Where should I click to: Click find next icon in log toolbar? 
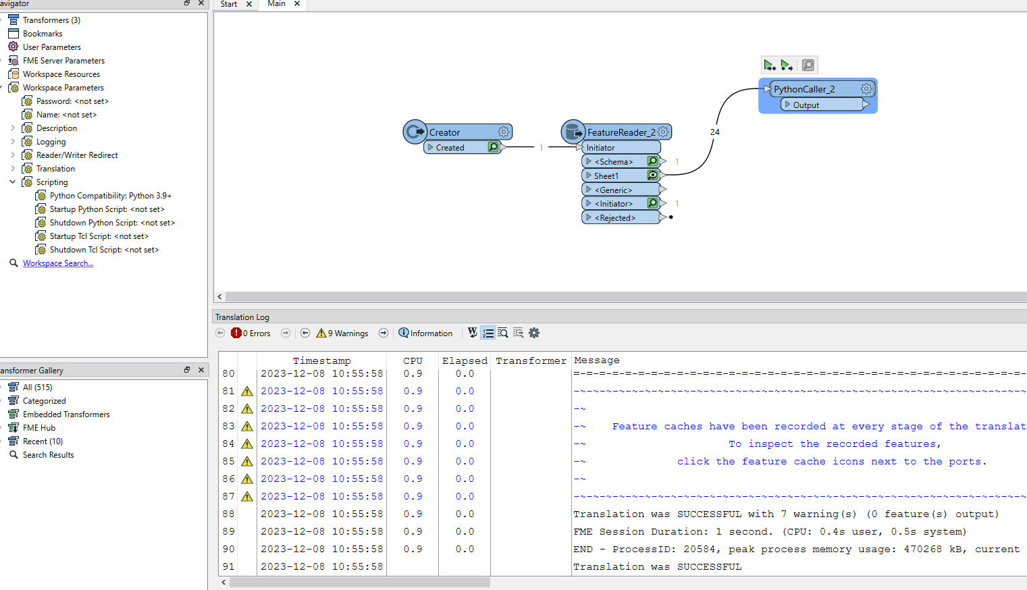click(x=519, y=333)
